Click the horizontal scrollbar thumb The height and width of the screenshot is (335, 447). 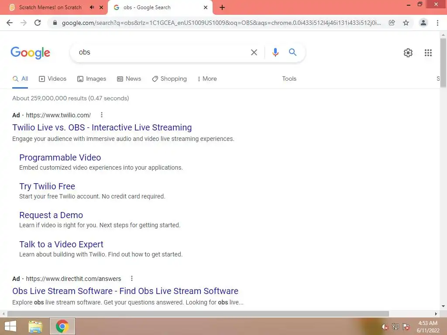[x=198, y=314]
